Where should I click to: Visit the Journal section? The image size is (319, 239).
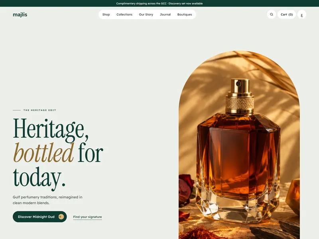165,14
